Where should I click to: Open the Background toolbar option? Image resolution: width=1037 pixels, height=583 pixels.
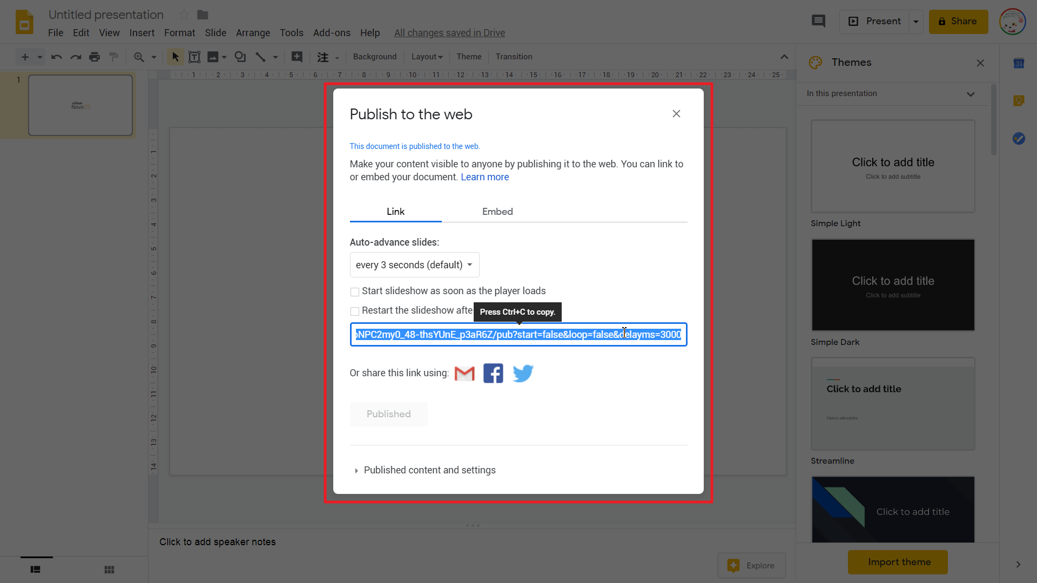click(x=374, y=57)
